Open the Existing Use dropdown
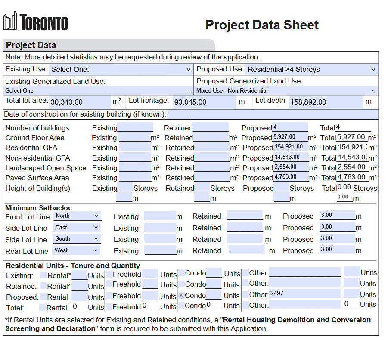391x340 pixels. (x=121, y=69)
